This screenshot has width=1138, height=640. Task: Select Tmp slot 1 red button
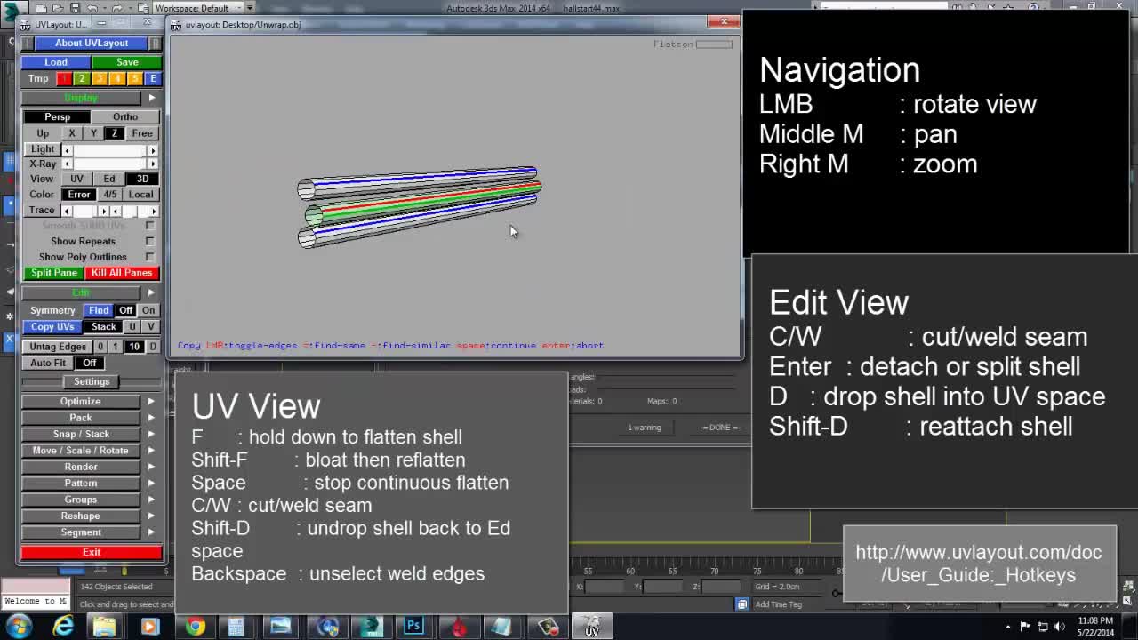coord(64,78)
